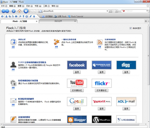
Task: Click inside the about:flock address field
Action: [74, 11]
